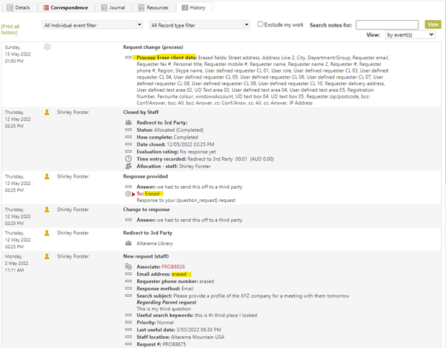The width and height of the screenshot is (446, 348).
Task: Click the green View button
Action: [x=433, y=24]
